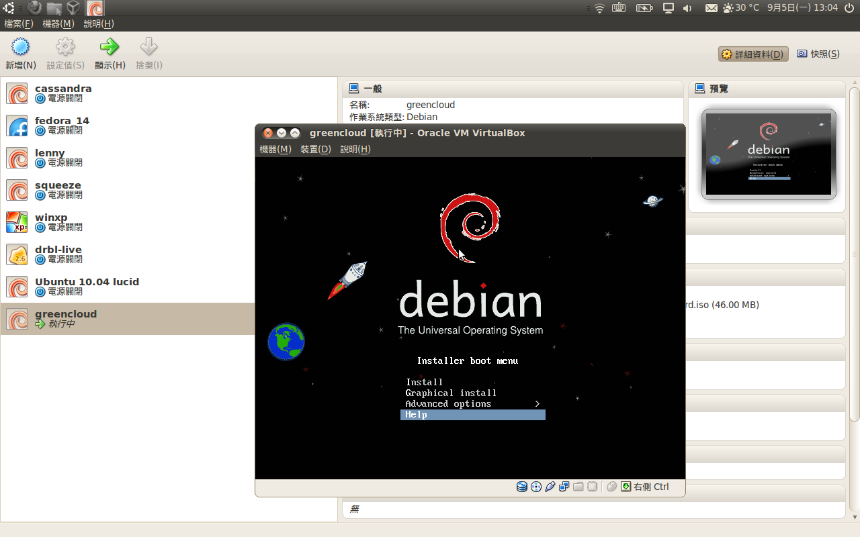Click the Wi-Fi network indicator
The height and width of the screenshot is (537, 860).
599,8
